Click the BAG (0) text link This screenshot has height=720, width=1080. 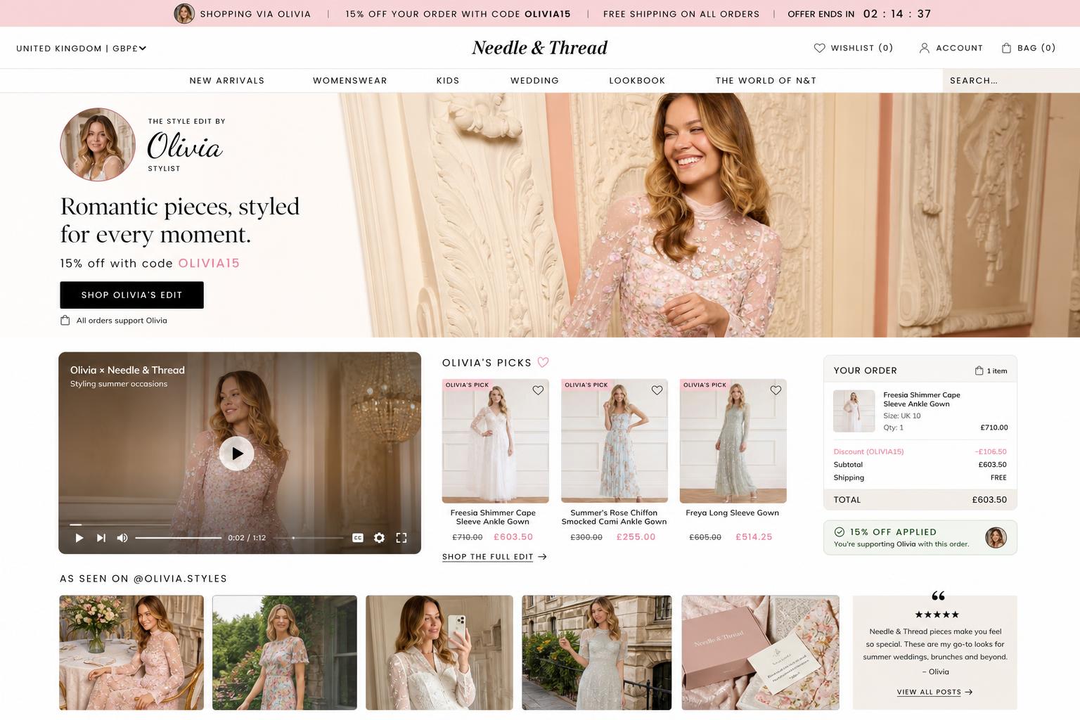[1036, 48]
